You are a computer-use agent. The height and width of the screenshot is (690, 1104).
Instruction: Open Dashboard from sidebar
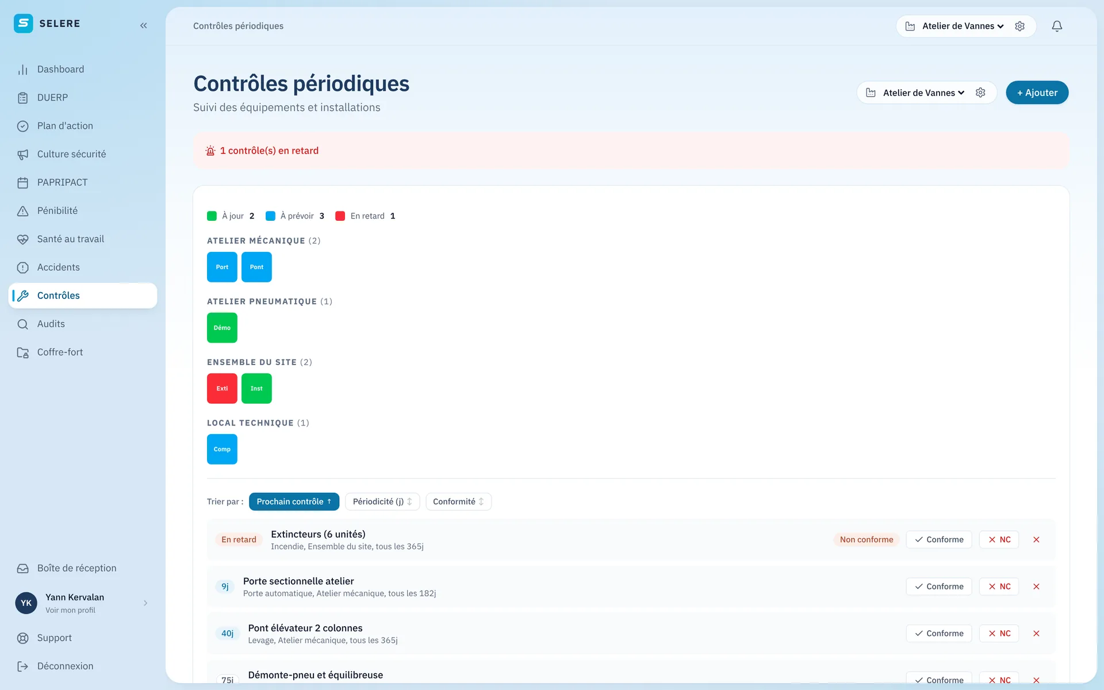[x=83, y=69]
